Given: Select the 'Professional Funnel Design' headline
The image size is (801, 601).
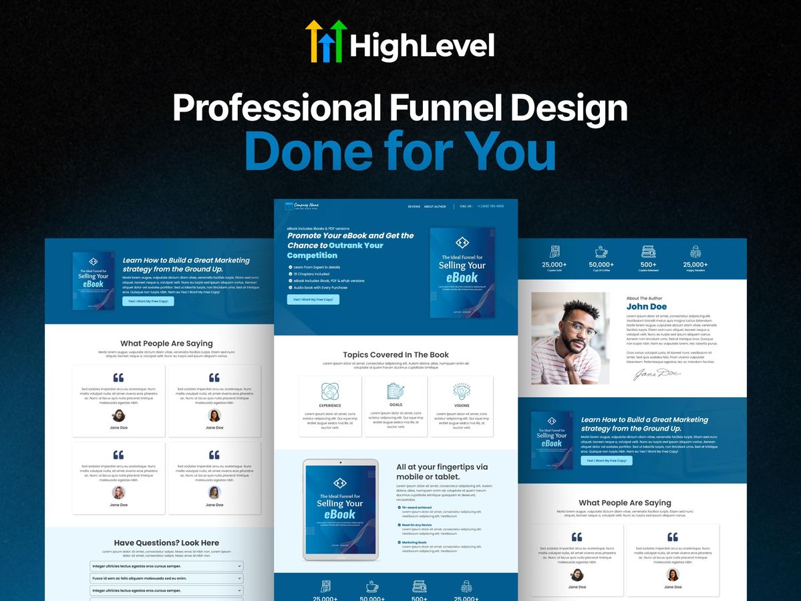Looking at the screenshot, I should (x=400, y=109).
